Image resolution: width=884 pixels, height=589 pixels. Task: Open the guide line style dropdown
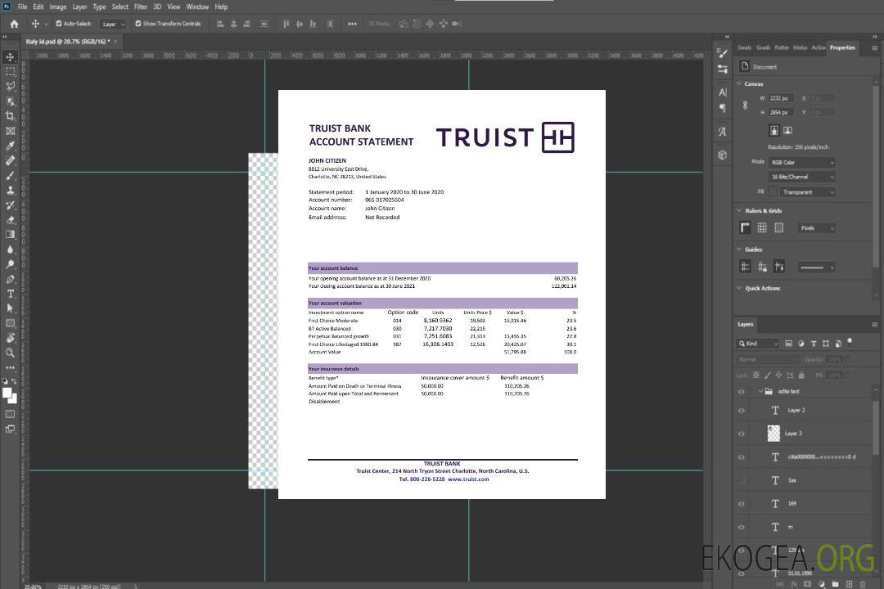816,268
